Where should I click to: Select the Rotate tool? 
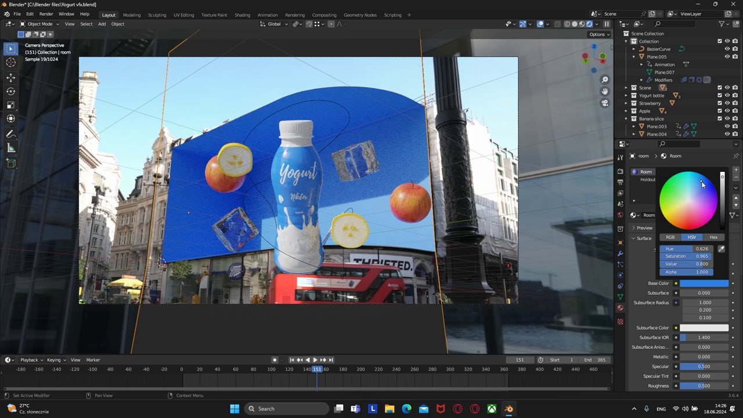[x=10, y=91]
